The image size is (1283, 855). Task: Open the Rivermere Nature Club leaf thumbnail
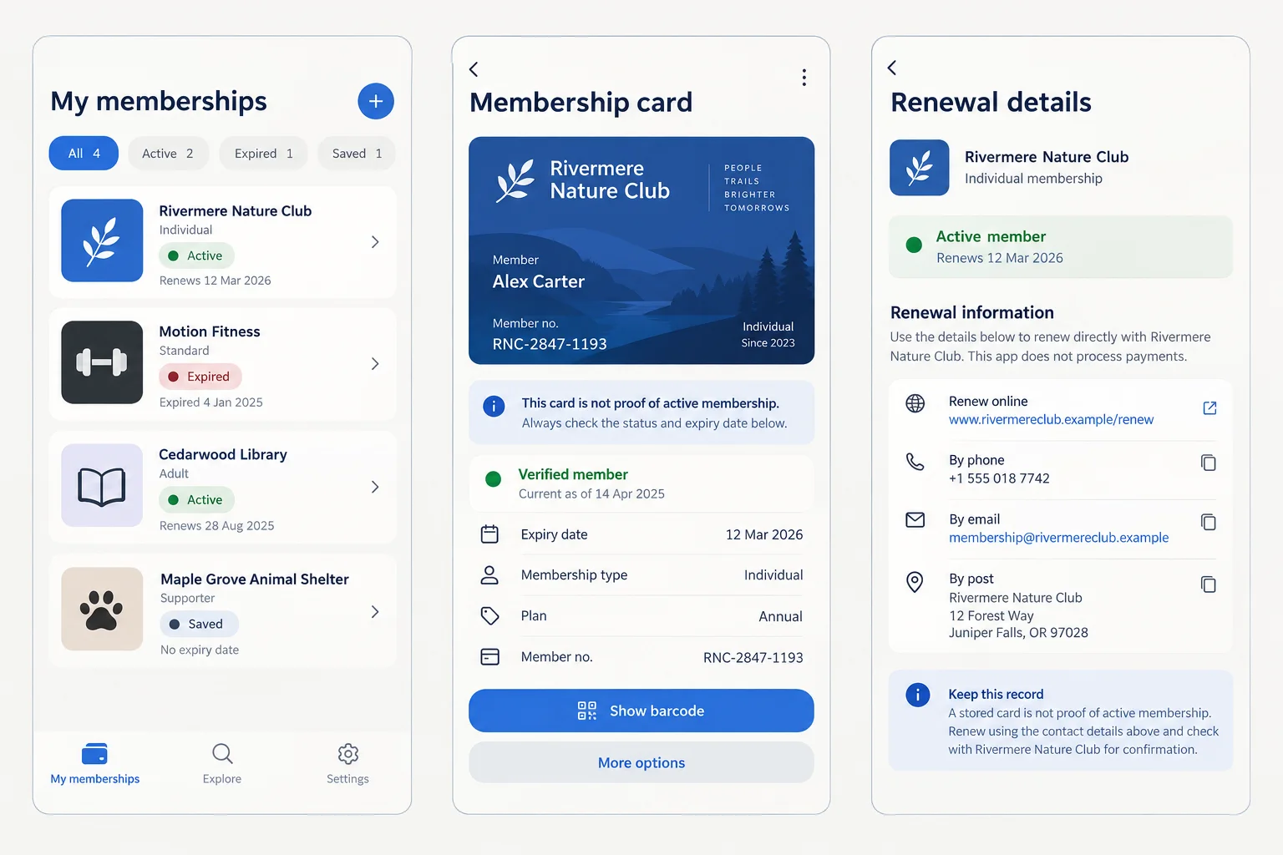(x=102, y=240)
